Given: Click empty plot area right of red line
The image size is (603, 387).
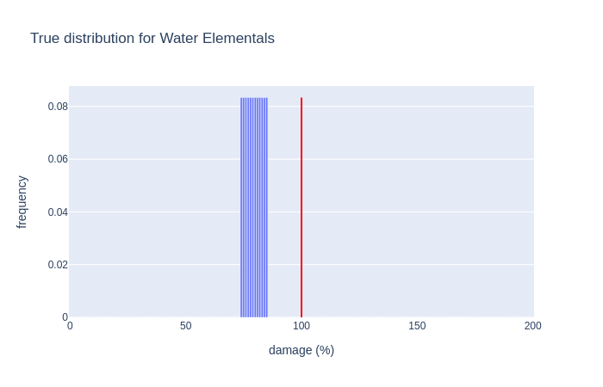Looking at the screenshot, I should tap(413, 206).
